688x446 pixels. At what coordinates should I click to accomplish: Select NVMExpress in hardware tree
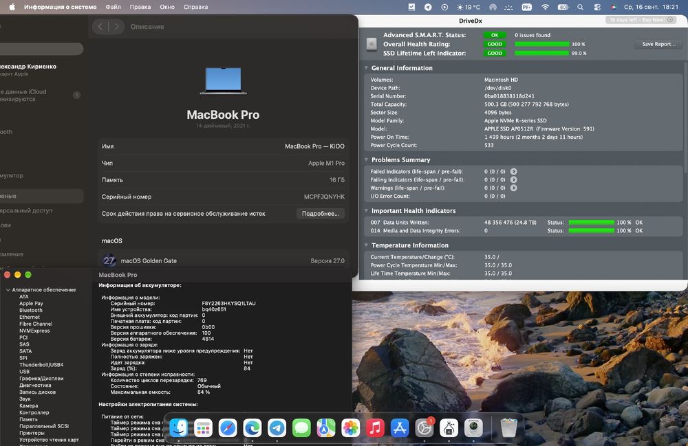tap(34, 331)
